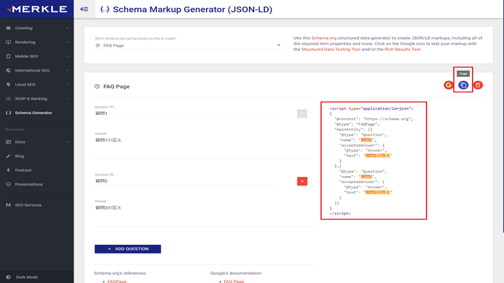
Task: Open the Rich Results Test link
Action: pyautogui.click(x=403, y=50)
